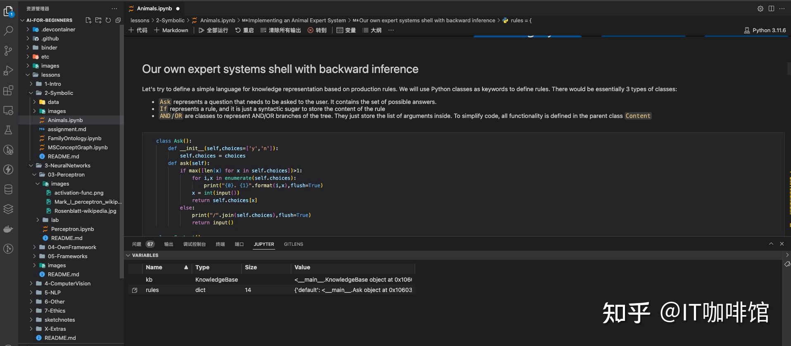The height and width of the screenshot is (346, 791).
Task: Open the stacked layers view
Action: click(x=8, y=209)
